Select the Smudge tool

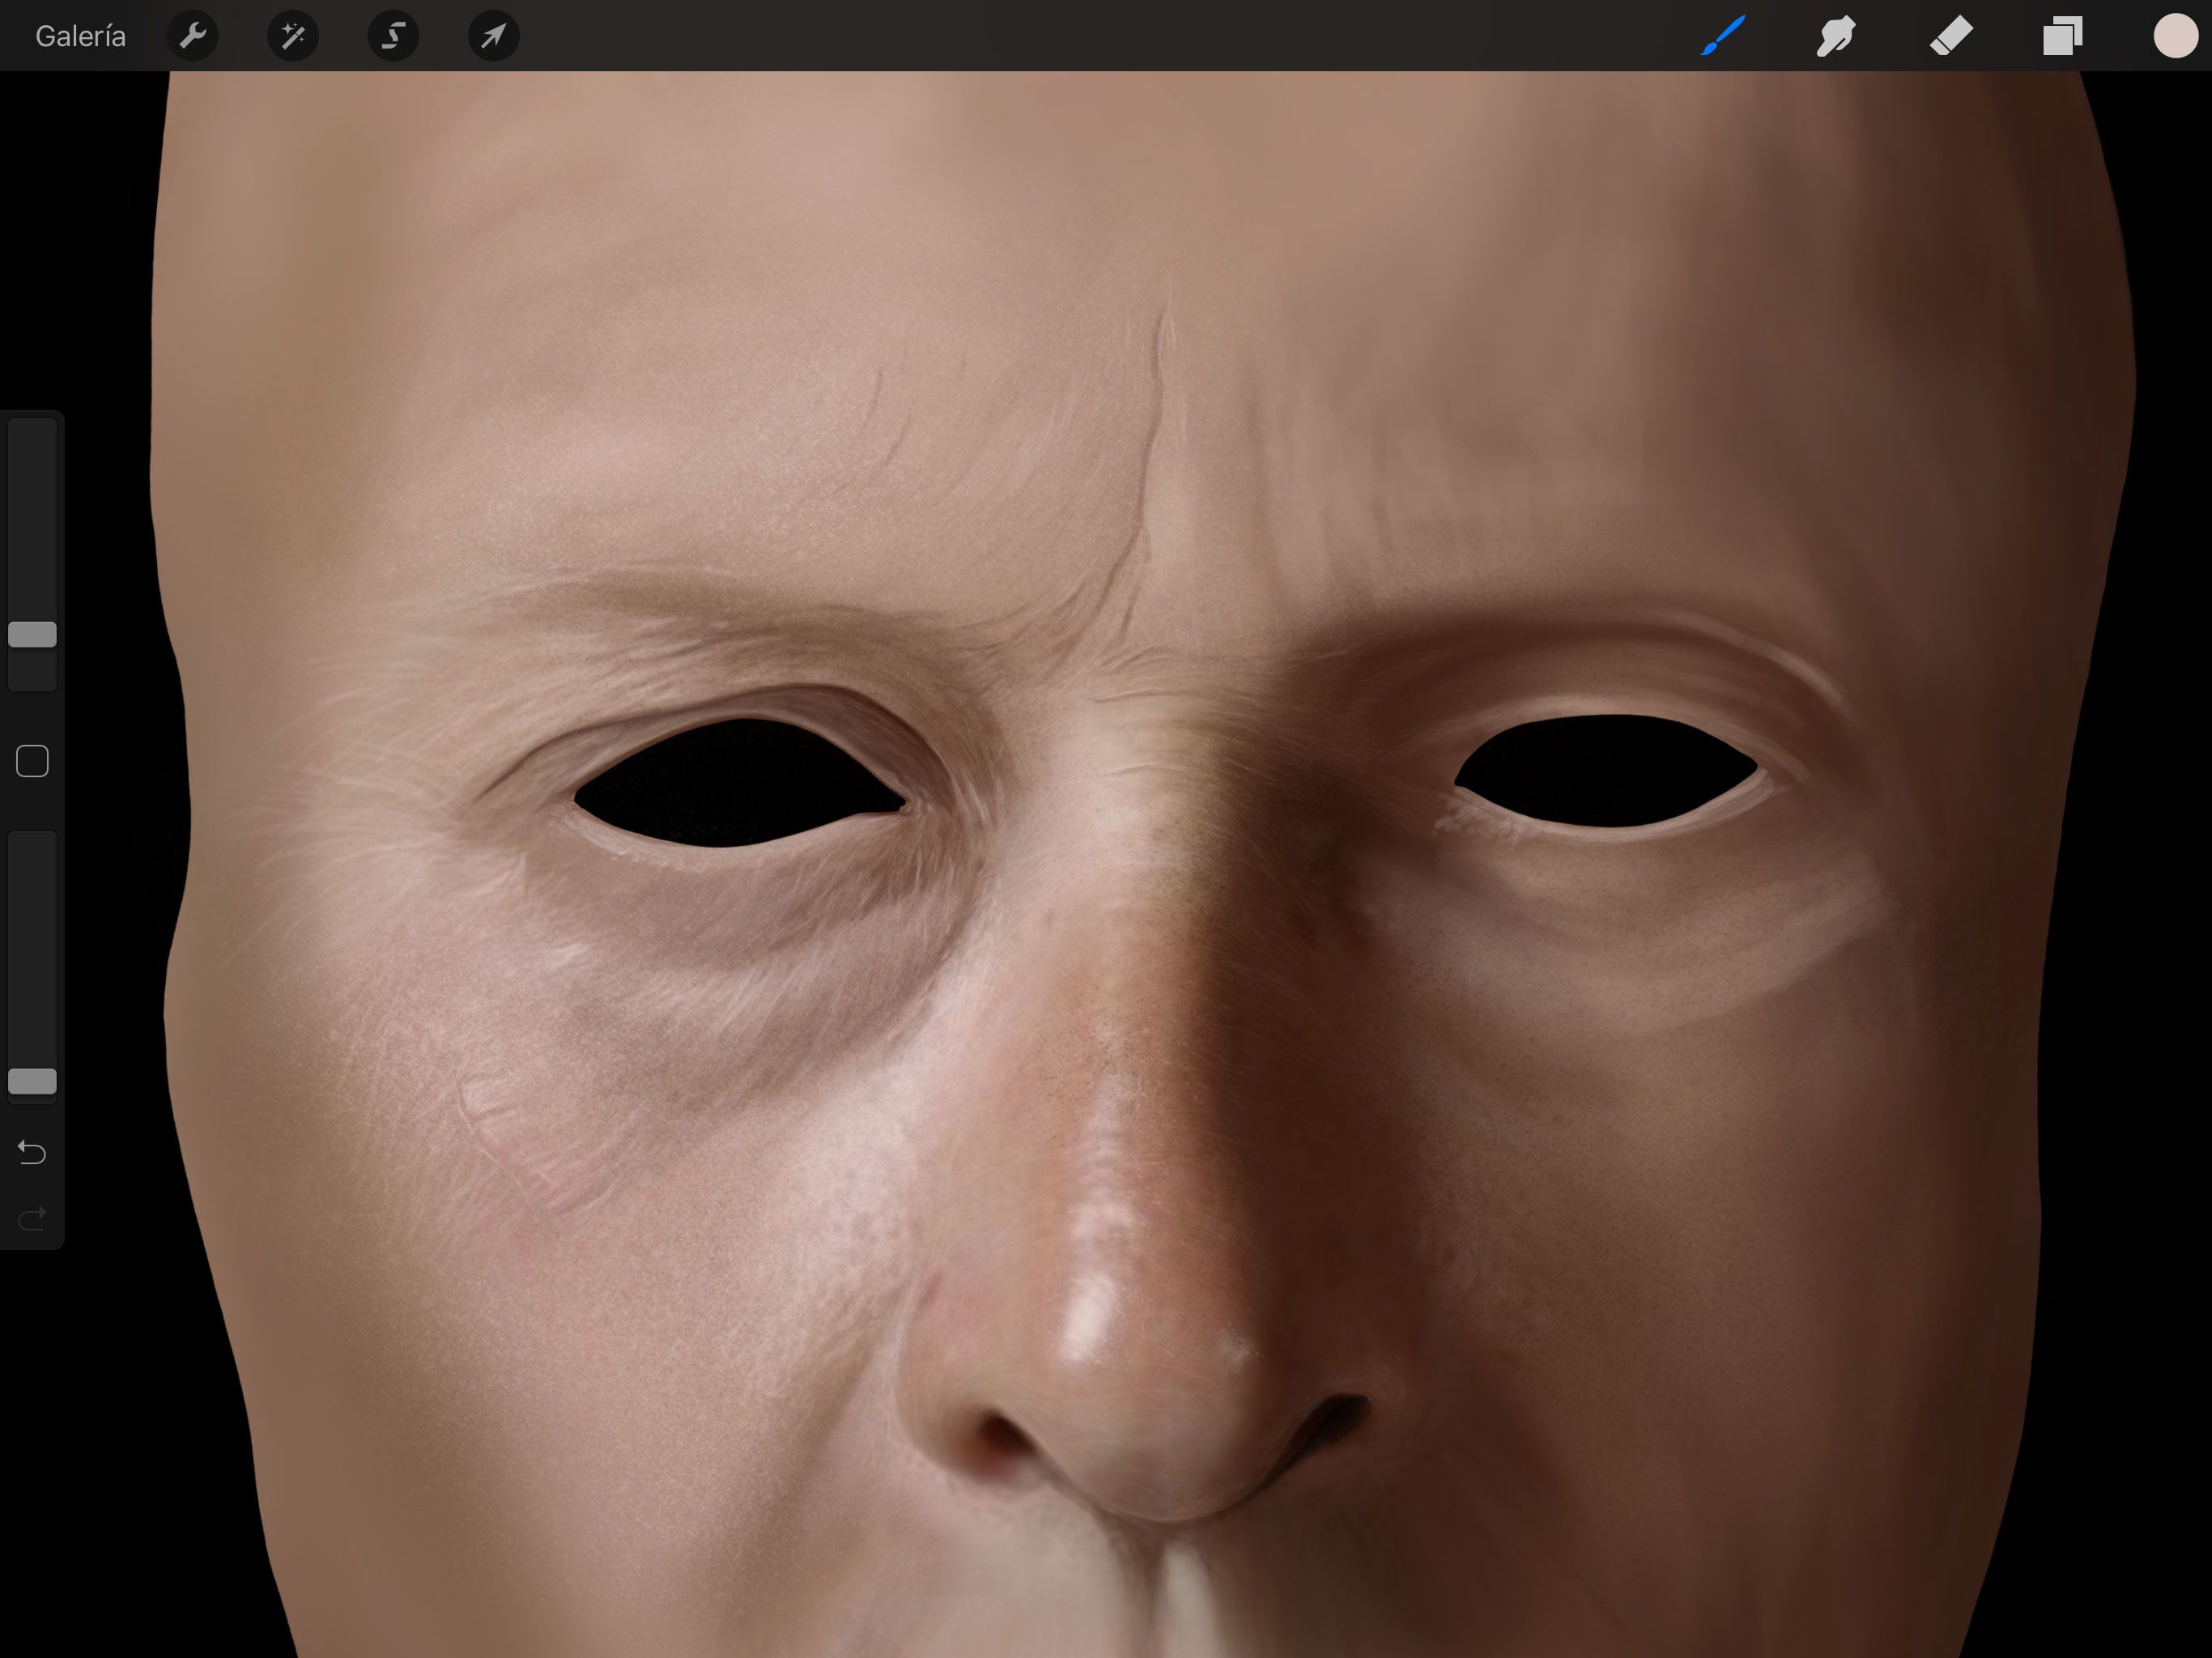pos(1836,36)
